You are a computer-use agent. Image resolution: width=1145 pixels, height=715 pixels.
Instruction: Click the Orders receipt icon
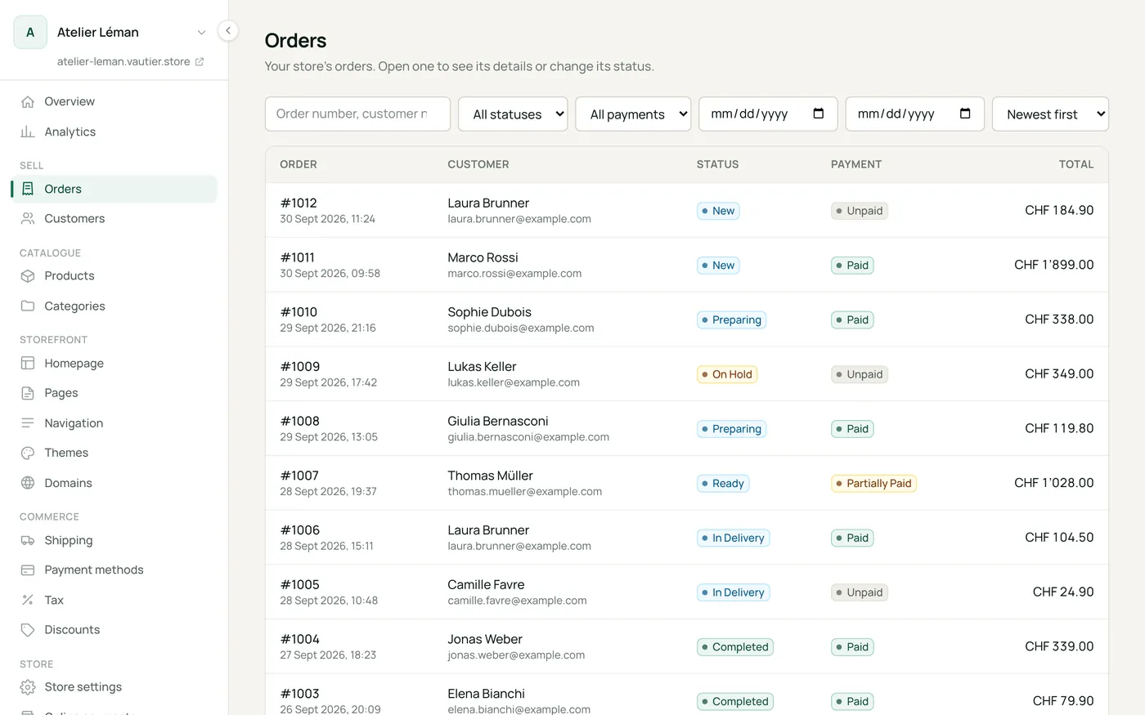(28, 189)
